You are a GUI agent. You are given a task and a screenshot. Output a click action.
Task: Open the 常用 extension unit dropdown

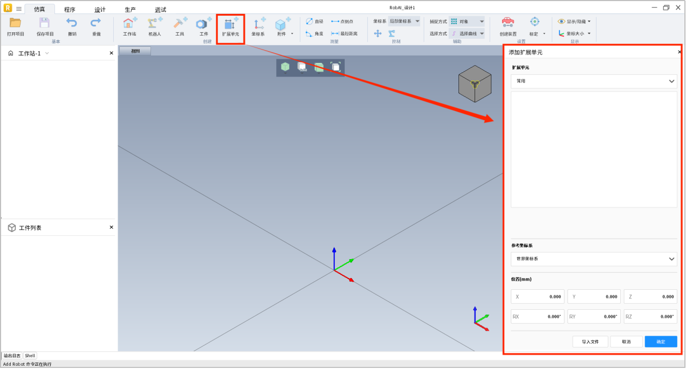[x=594, y=81]
